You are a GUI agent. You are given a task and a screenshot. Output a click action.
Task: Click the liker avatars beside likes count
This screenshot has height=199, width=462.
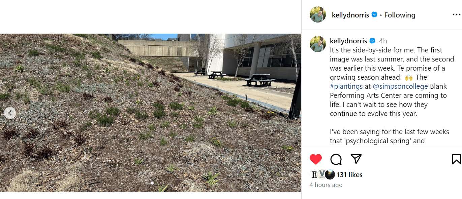[x=322, y=174]
